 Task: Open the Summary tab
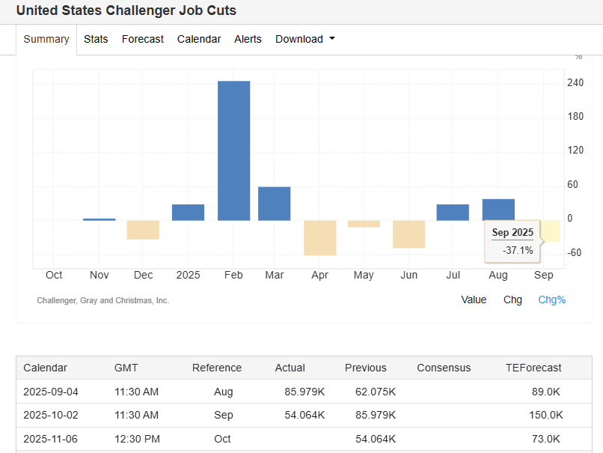point(46,39)
